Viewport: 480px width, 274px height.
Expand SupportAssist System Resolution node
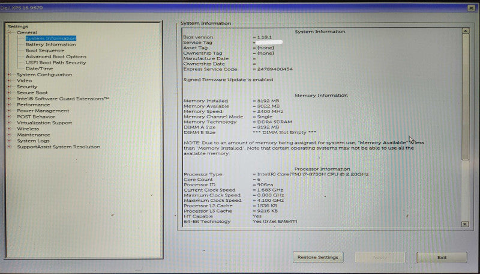coord(9,147)
